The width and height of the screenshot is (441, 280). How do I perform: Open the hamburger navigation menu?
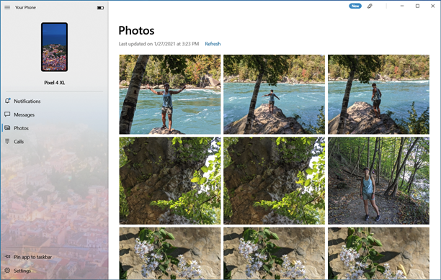click(x=7, y=8)
